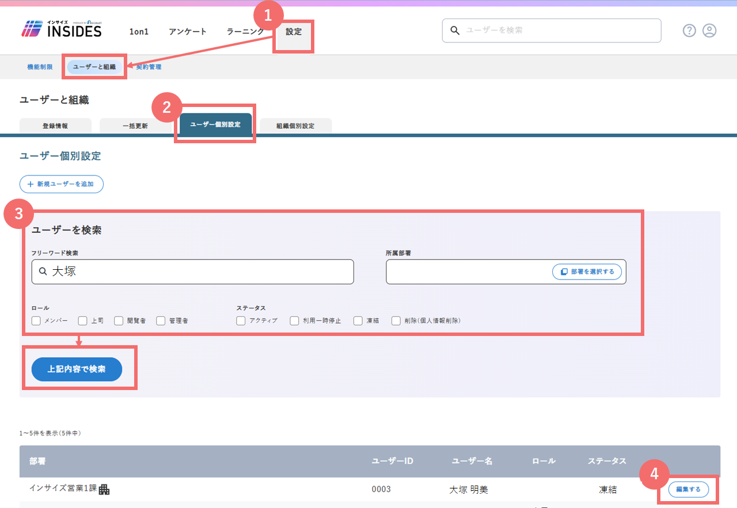Check the 利用一時停止 status checkbox

294,320
